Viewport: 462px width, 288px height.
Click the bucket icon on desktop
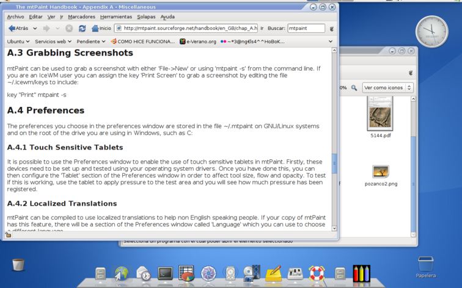pos(18,265)
